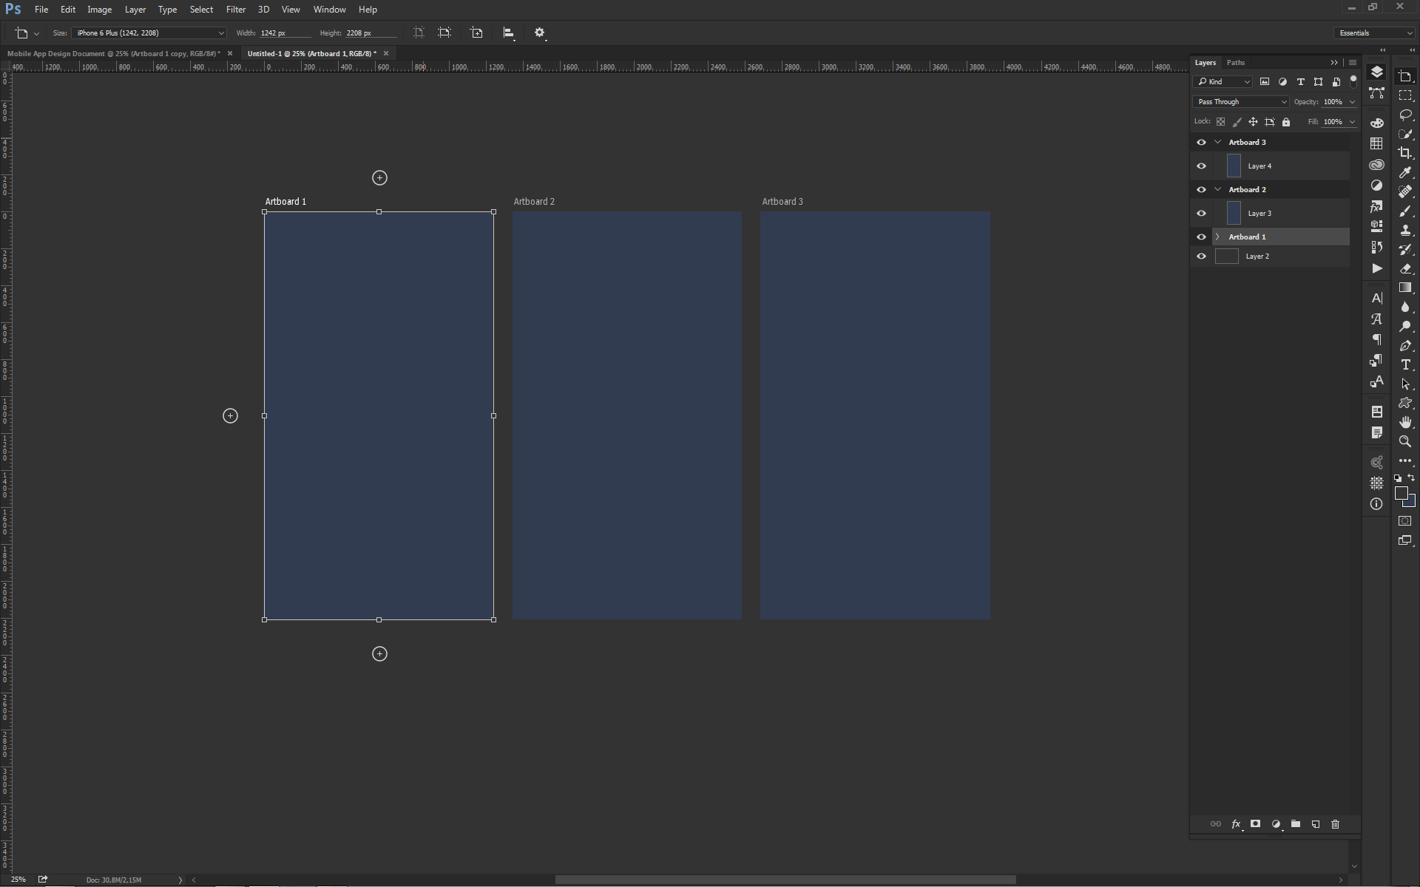The height and width of the screenshot is (887, 1420).
Task: Hide Layer 4 visibility
Action: 1202,166
